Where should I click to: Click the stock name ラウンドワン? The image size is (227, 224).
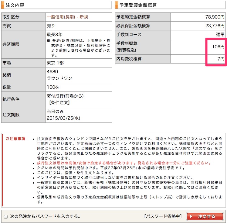[x=59, y=78]
